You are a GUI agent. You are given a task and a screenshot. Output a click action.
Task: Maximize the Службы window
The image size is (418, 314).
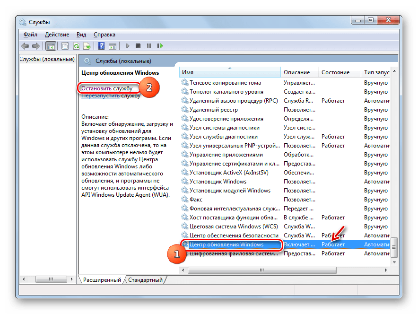click(x=371, y=20)
